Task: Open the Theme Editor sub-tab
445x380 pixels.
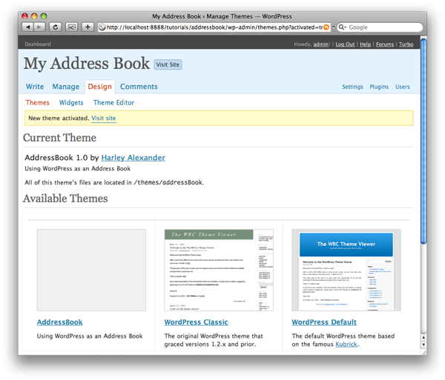Action: coord(113,102)
